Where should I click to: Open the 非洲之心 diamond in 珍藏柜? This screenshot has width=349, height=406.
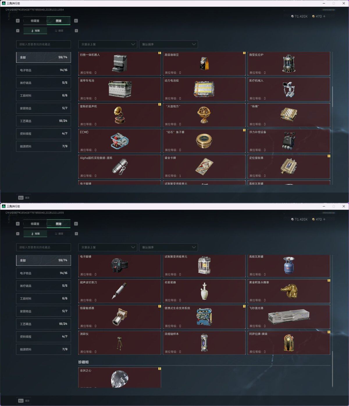[x=120, y=377]
